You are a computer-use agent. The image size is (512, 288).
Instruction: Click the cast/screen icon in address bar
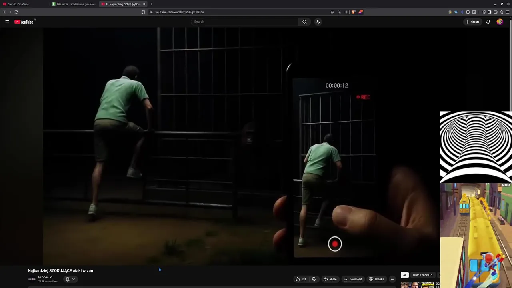[x=332, y=12]
